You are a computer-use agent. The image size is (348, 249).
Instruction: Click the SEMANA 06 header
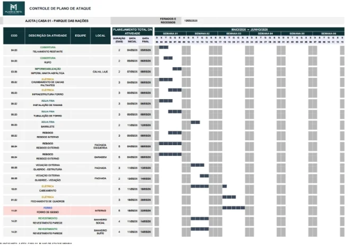[329, 33]
